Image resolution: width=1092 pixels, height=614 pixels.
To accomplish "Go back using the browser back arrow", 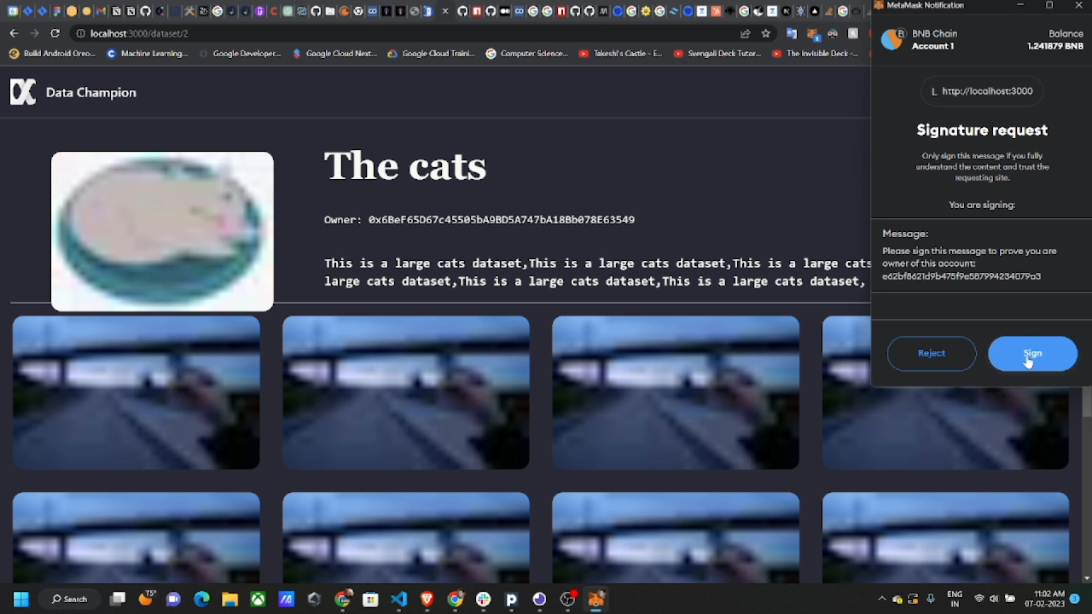I will click(x=14, y=33).
